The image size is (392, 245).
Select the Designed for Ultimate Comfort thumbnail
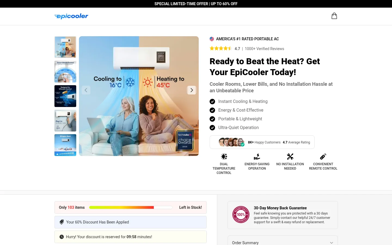65,96
